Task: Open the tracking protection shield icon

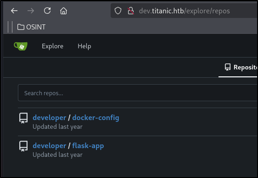Action: pyautogui.click(x=118, y=11)
